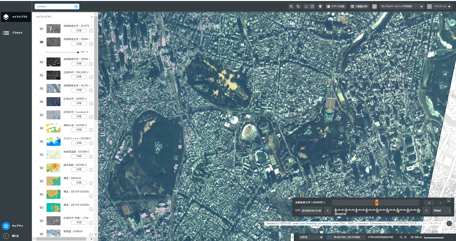Select the text annotation tool

pos(312,6)
